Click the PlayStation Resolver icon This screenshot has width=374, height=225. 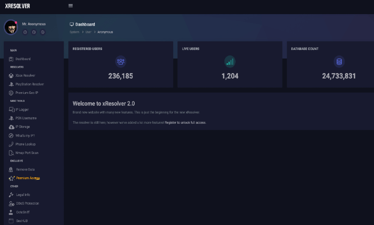click(11, 84)
